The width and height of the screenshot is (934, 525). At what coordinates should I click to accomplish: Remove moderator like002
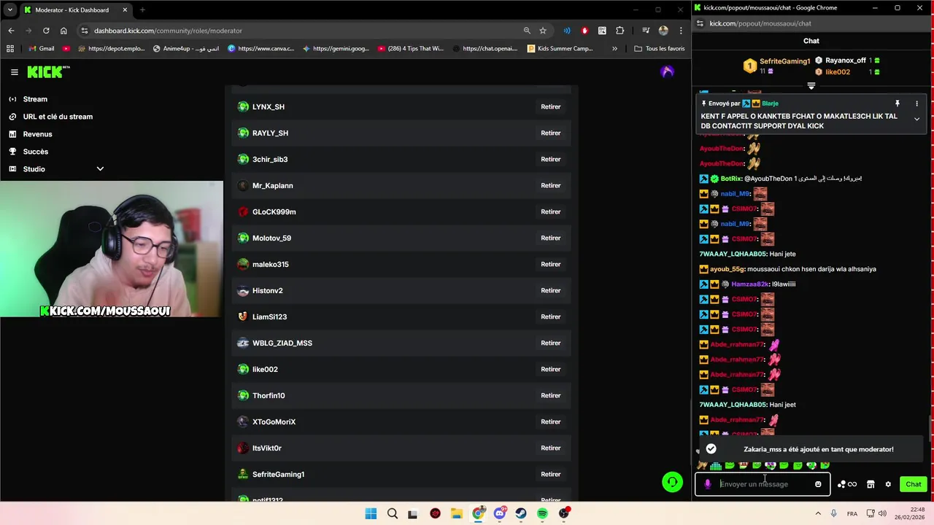pyautogui.click(x=551, y=369)
